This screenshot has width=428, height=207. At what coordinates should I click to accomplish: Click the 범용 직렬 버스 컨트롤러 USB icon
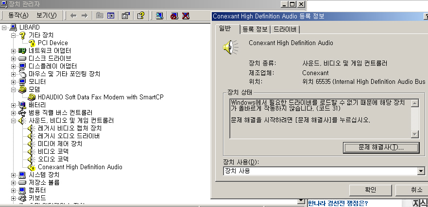(22, 112)
